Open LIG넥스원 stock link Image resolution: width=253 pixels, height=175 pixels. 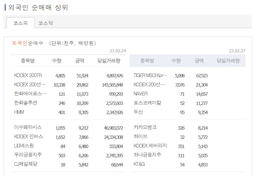pyautogui.click(x=24, y=146)
